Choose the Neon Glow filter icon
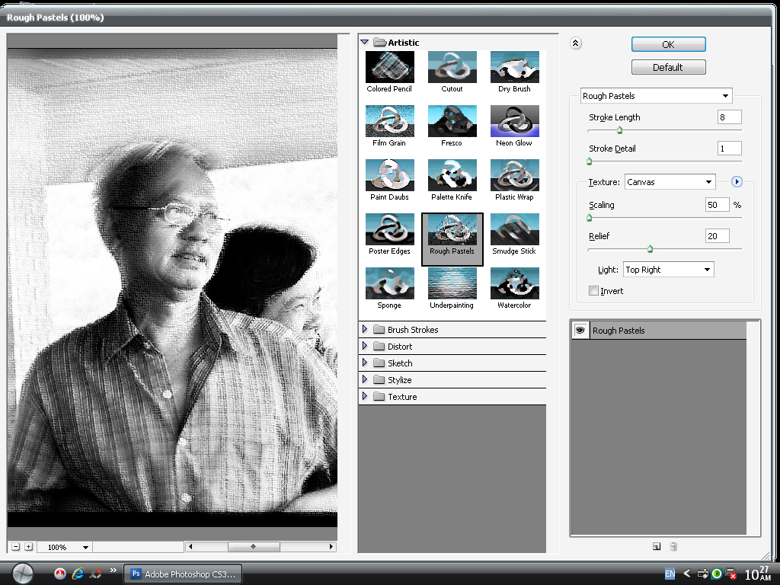The height and width of the screenshot is (585, 780). point(514,121)
